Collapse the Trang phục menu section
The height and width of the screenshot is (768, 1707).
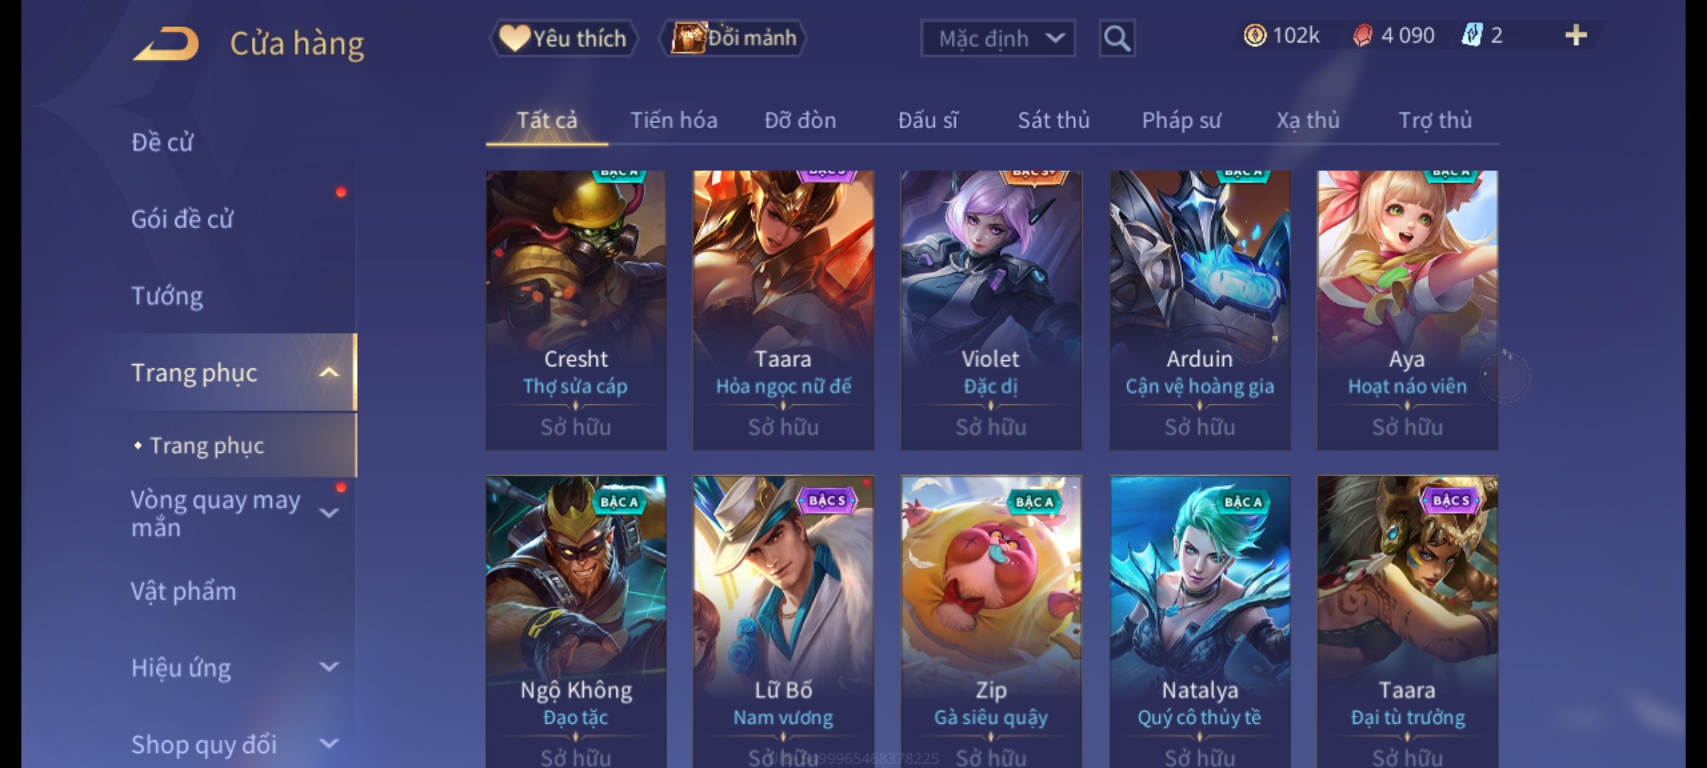[329, 373]
